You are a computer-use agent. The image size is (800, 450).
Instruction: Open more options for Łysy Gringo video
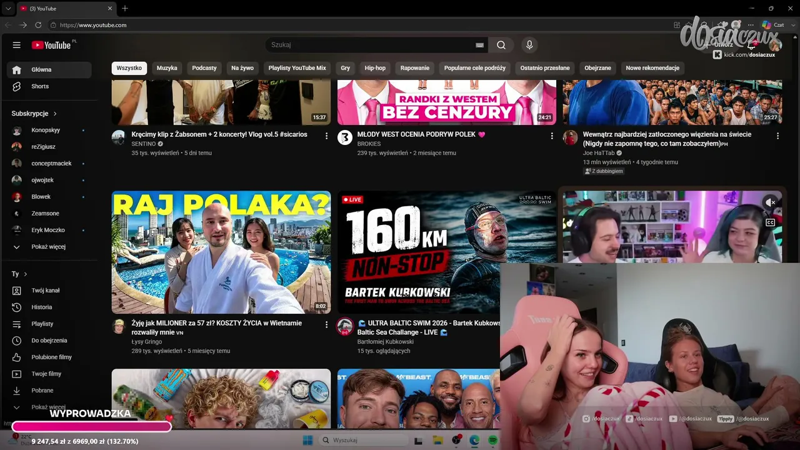[326, 324]
